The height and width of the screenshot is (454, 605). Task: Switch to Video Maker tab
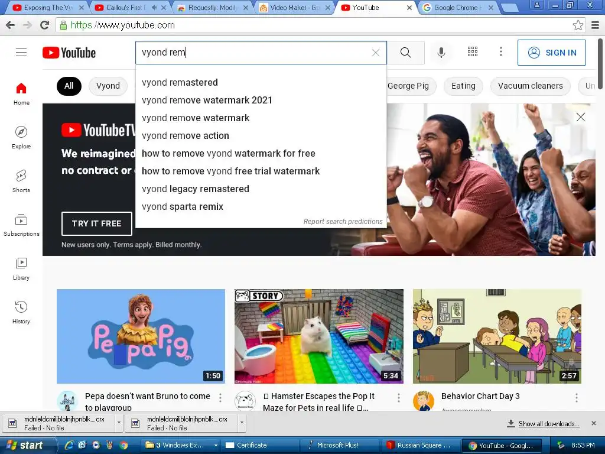point(294,8)
